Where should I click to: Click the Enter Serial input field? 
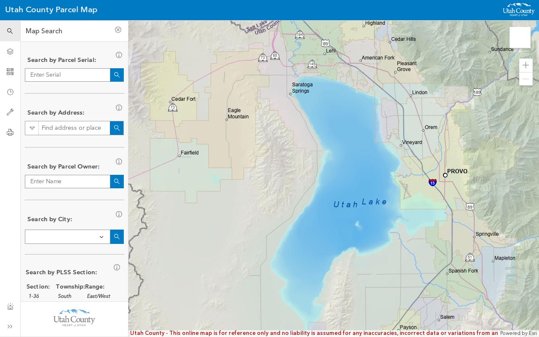pyautogui.click(x=67, y=75)
